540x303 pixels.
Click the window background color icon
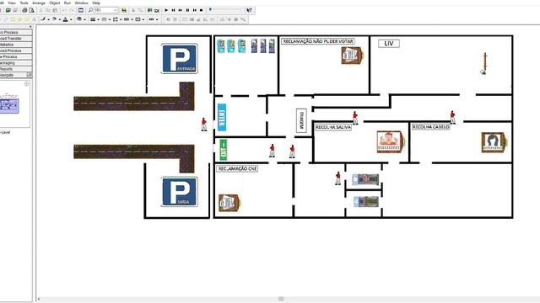pyautogui.click(x=79, y=19)
